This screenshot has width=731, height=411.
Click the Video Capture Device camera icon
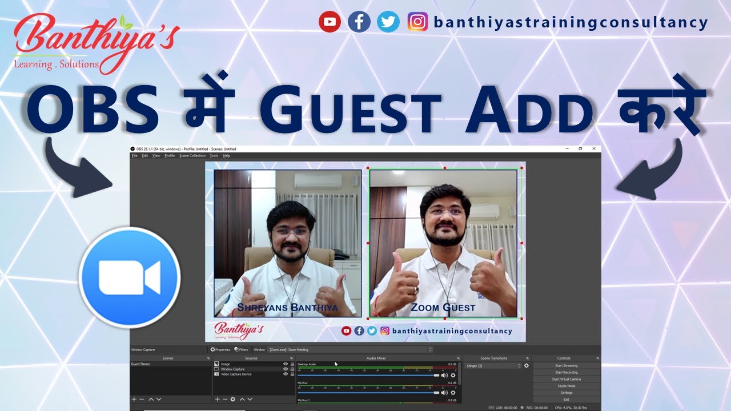pos(217,374)
